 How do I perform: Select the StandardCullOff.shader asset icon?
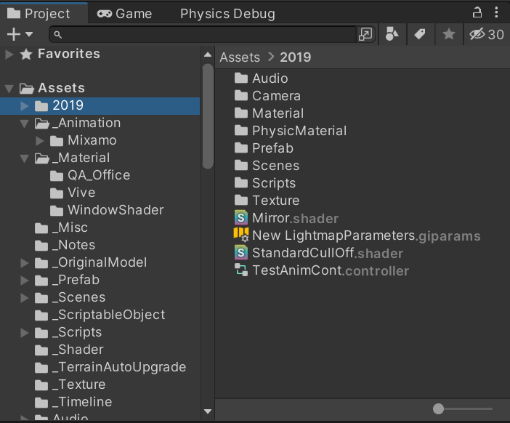tap(241, 253)
